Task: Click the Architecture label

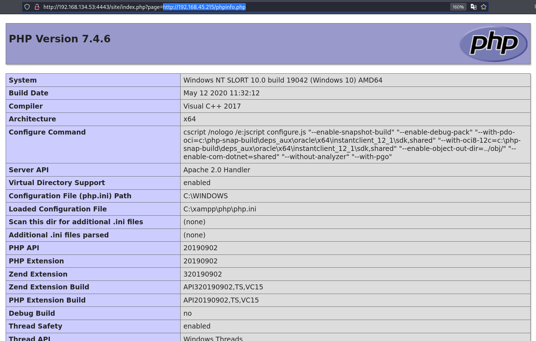Action: pos(32,119)
